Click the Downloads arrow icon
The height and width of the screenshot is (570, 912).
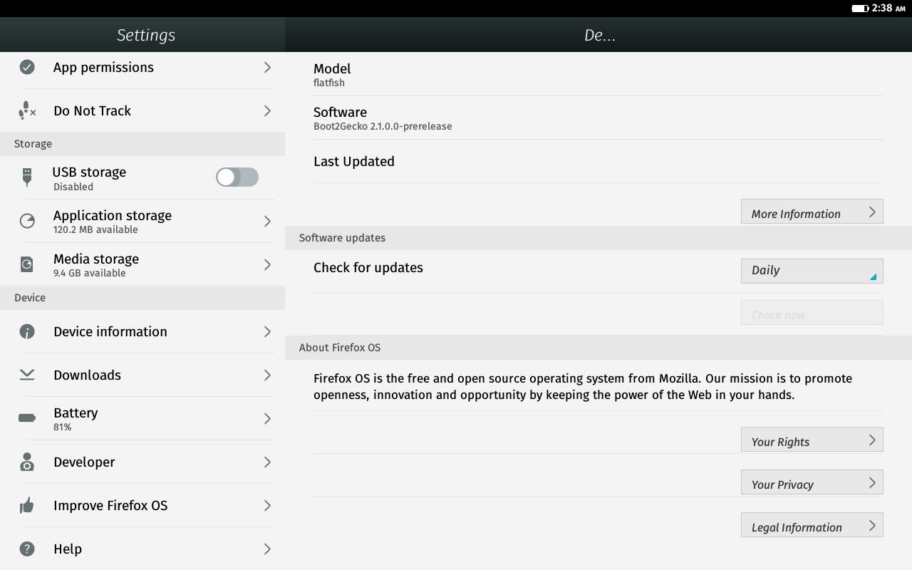(x=27, y=375)
